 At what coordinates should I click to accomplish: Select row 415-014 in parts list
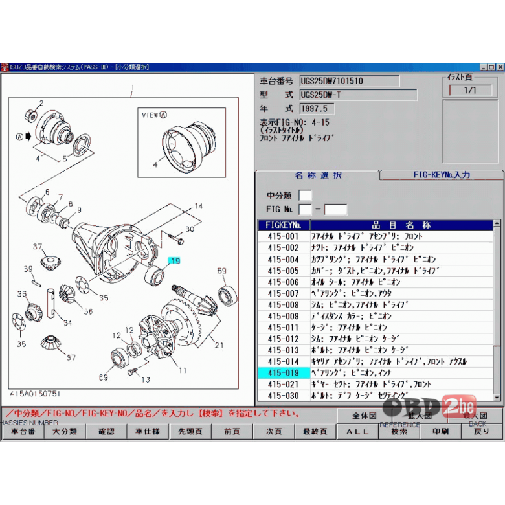tap(376, 361)
